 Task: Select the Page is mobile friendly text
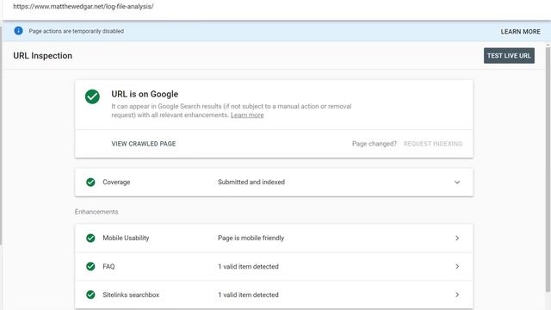251,238
